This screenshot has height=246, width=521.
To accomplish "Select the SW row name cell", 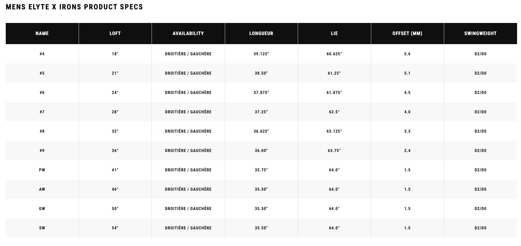I will [x=42, y=228].
